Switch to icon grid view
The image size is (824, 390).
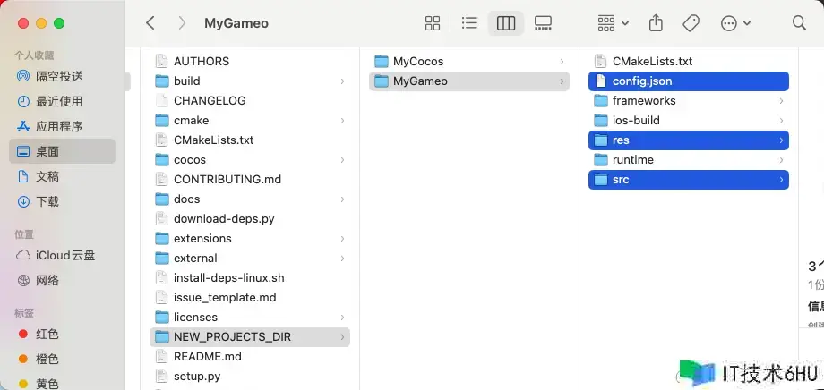pos(433,23)
